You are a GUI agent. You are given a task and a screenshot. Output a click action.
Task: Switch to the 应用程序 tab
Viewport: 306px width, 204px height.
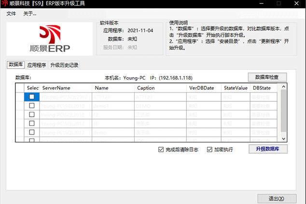pyautogui.click(x=37, y=65)
